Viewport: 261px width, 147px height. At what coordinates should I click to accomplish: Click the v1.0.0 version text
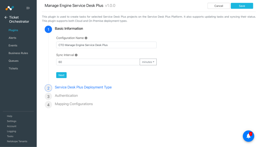click(x=110, y=6)
